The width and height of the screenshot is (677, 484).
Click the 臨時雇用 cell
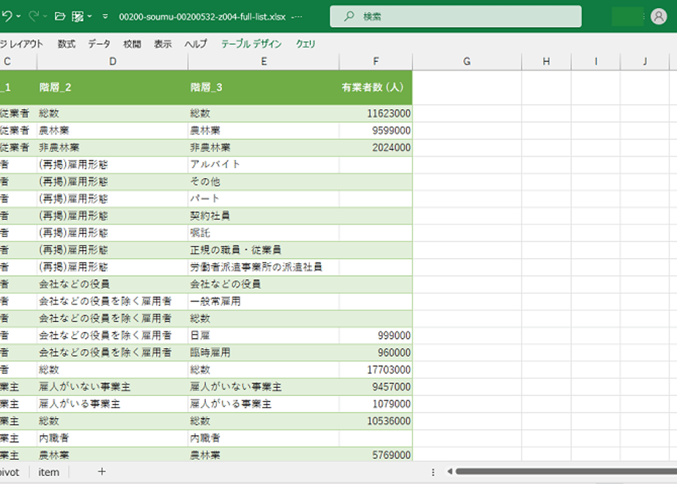tap(264, 353)
